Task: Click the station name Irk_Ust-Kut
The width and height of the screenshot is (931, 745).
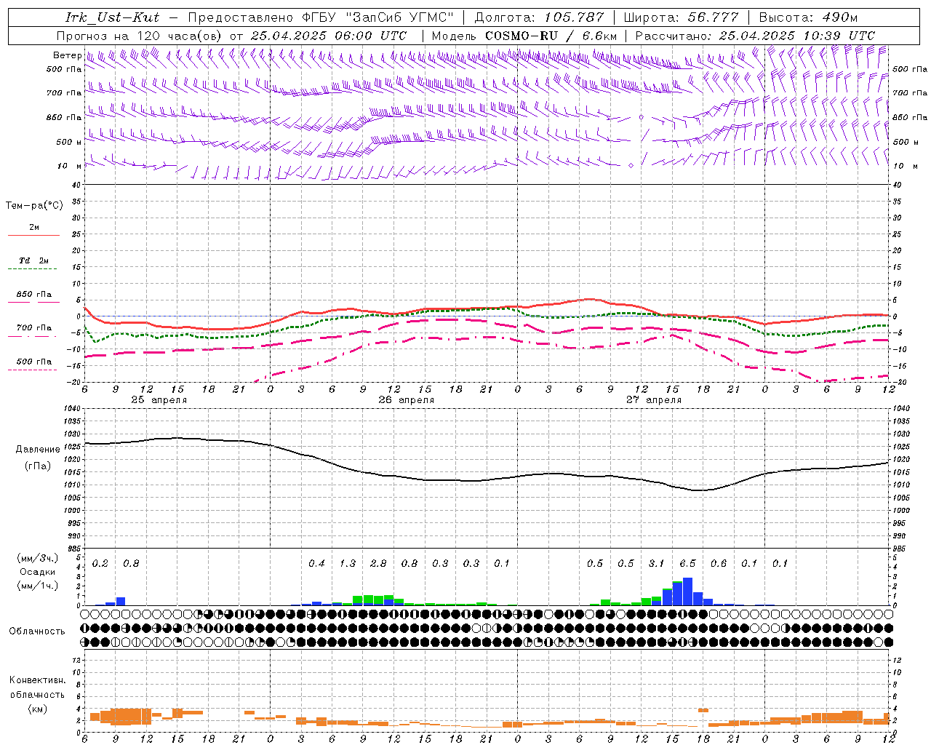Action: (112, 17)
